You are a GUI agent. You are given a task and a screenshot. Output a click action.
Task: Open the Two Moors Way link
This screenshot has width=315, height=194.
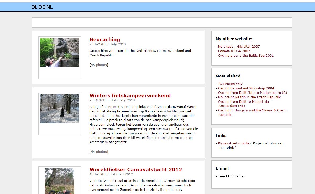coord(230,84)
